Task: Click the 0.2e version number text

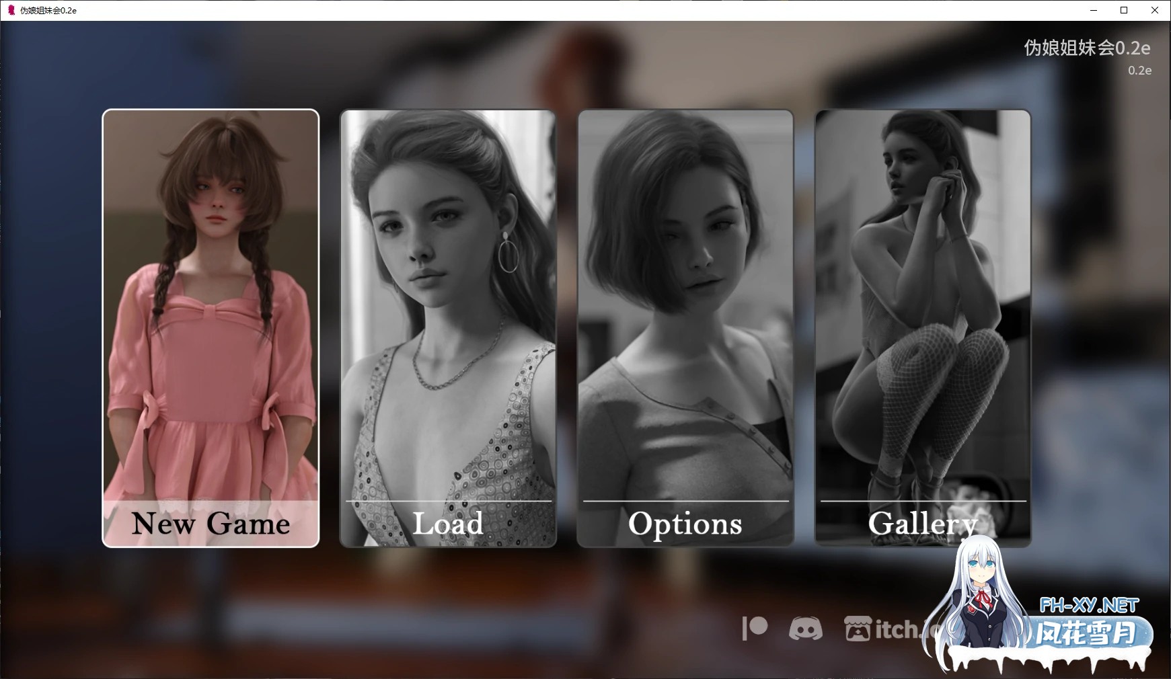Action: point(1139,71)
